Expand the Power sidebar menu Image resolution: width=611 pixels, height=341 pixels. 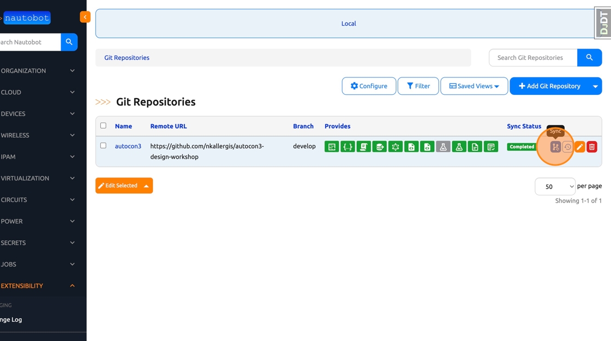[38, 221]
